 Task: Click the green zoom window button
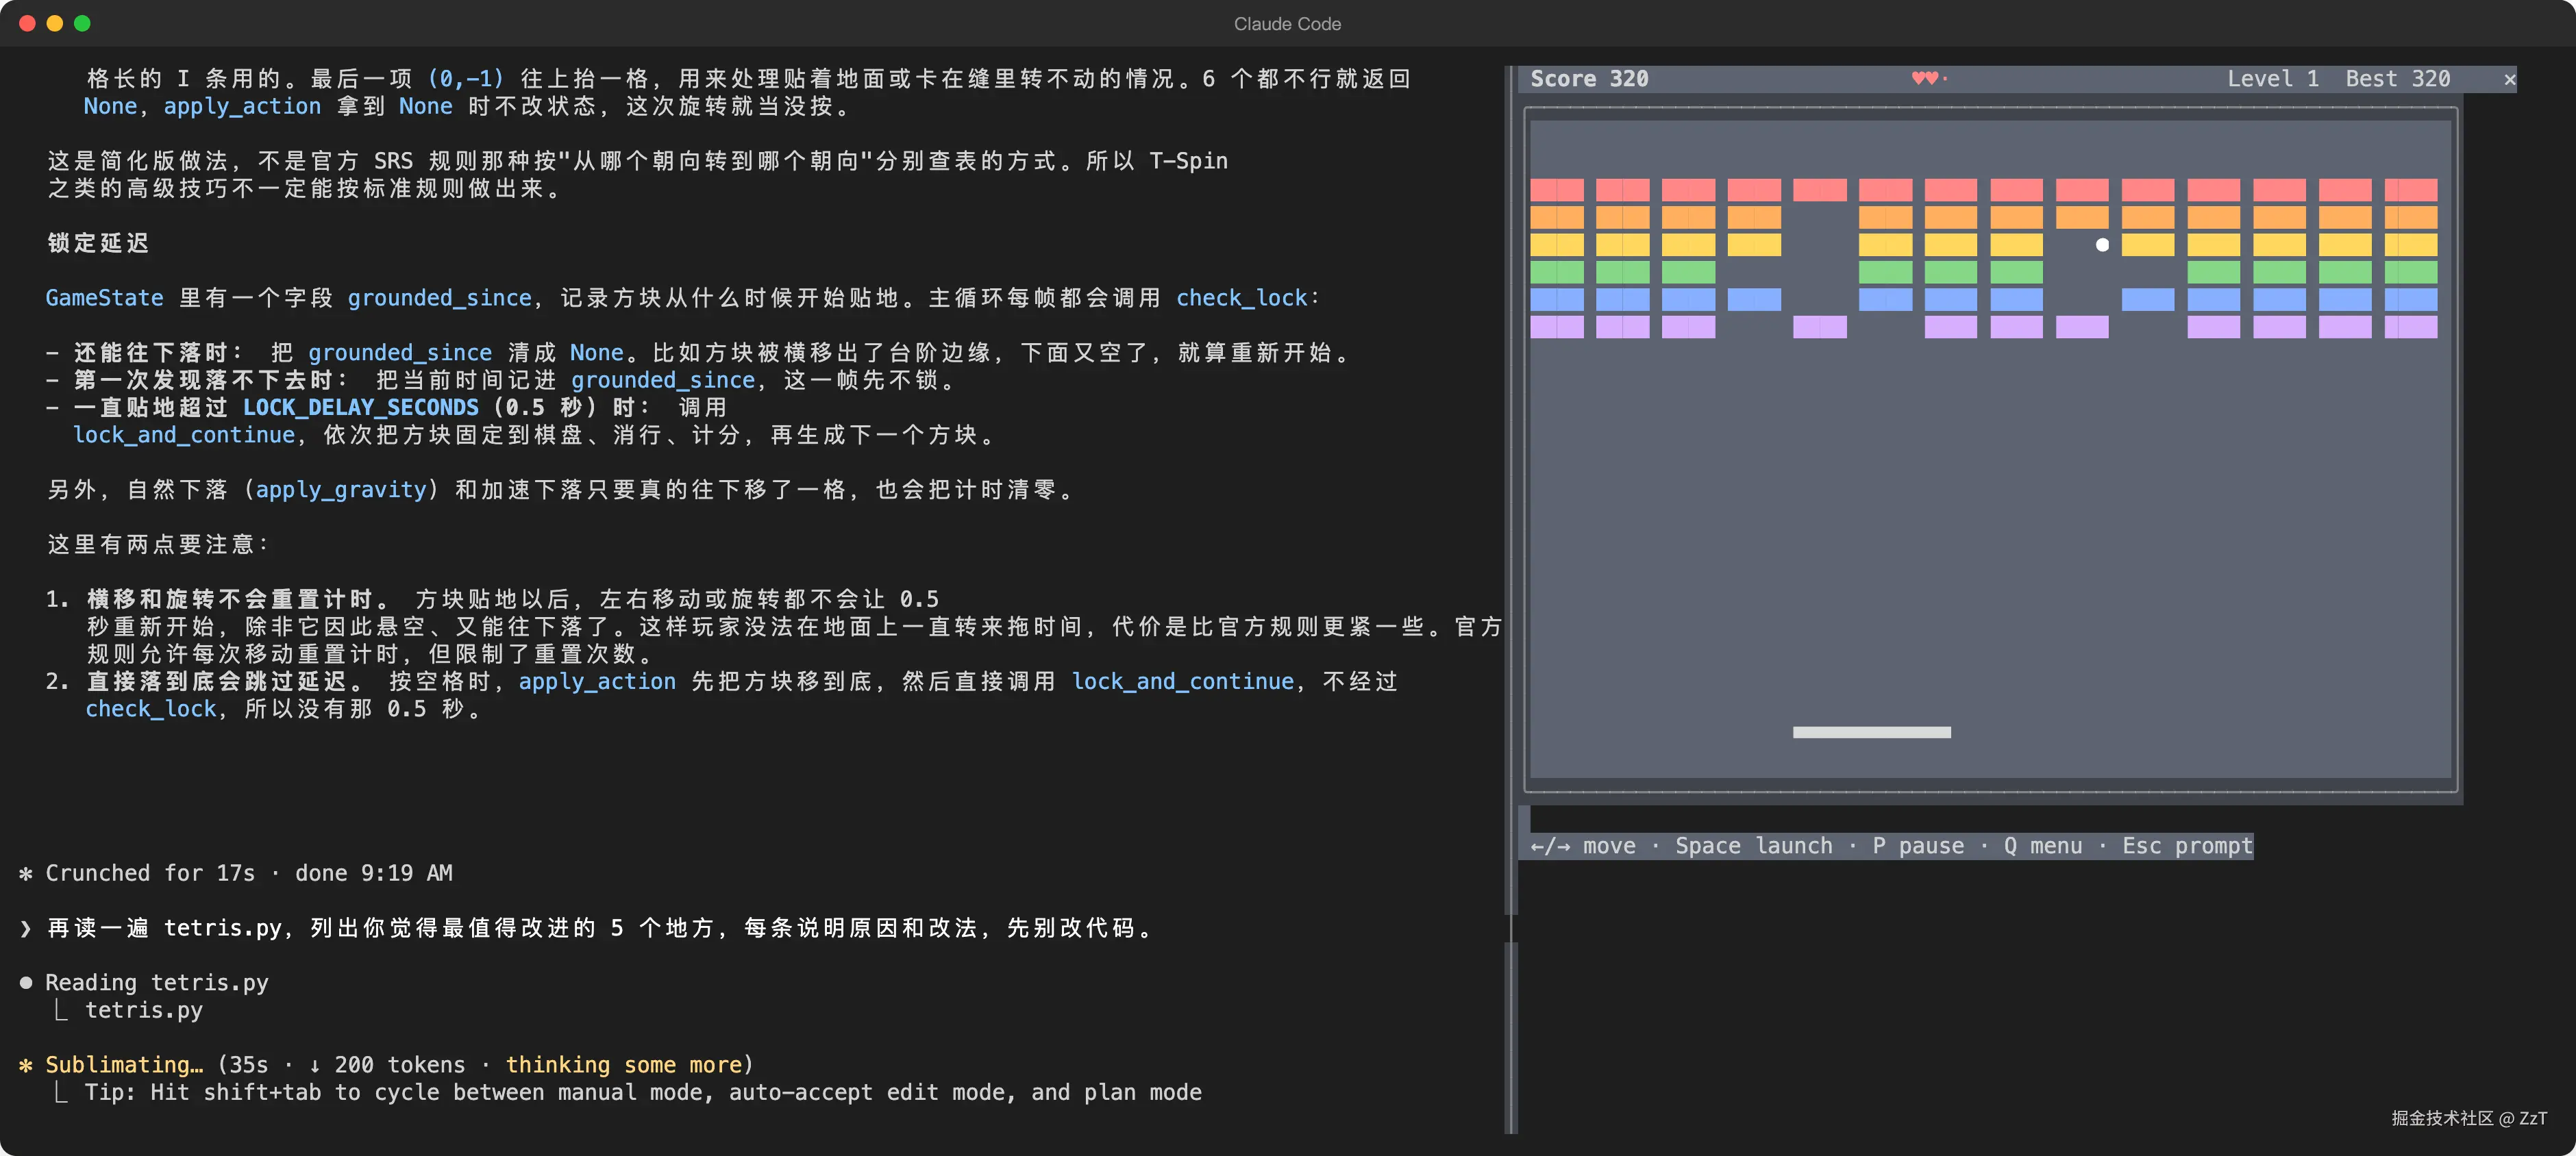tap(82, 23)
